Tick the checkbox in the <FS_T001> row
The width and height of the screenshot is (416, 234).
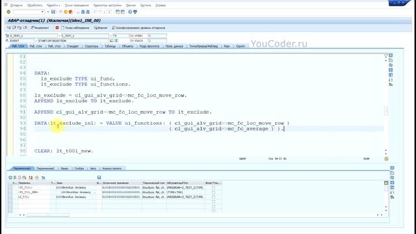[x=213, y=188]
